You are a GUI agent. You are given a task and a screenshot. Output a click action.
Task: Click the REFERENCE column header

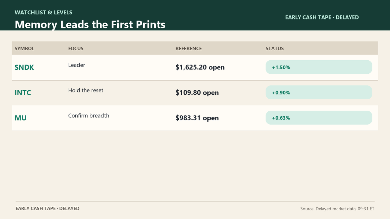[x=188, y=49]
